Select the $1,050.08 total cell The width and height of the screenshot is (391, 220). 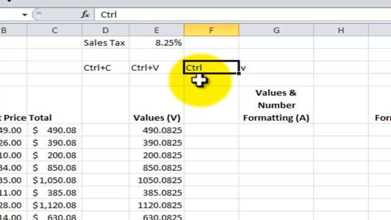(x=54, y=180)
